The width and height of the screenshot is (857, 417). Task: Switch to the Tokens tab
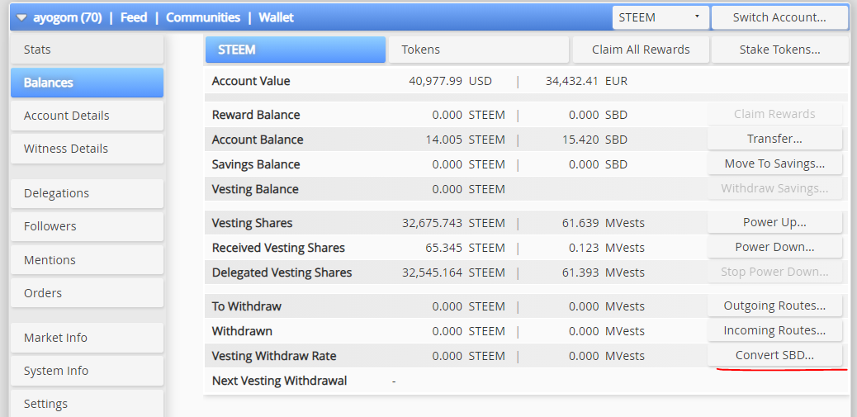pyautogui.click(x=479, y=50)
